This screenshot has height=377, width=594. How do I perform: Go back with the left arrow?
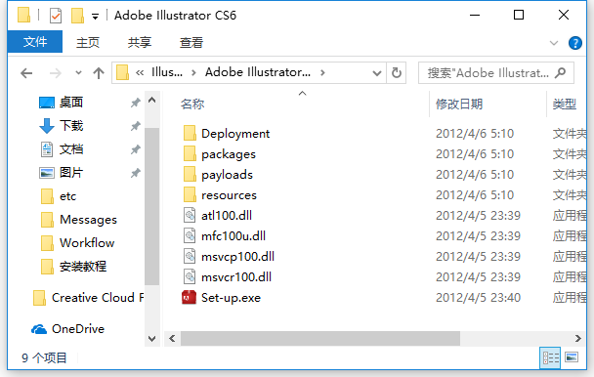(26, 72)
